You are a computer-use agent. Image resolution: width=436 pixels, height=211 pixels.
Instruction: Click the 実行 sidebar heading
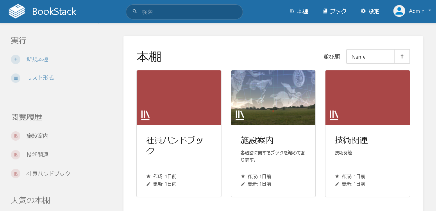(19, 40)
